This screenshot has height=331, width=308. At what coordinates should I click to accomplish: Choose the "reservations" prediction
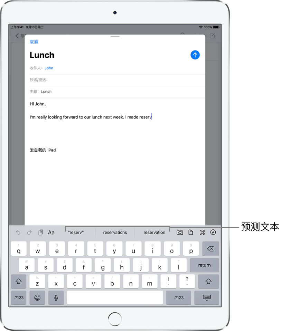pos(115,232)
